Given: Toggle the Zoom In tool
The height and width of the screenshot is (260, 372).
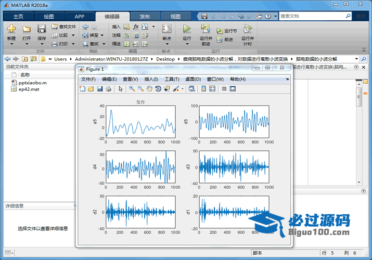Looking at the screenshot, I should coord(132,89).
